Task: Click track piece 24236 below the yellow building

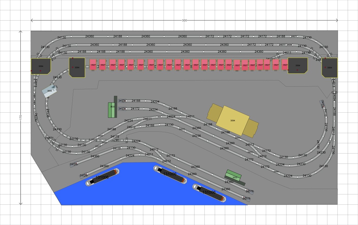Action: click(x=197, y=136)
